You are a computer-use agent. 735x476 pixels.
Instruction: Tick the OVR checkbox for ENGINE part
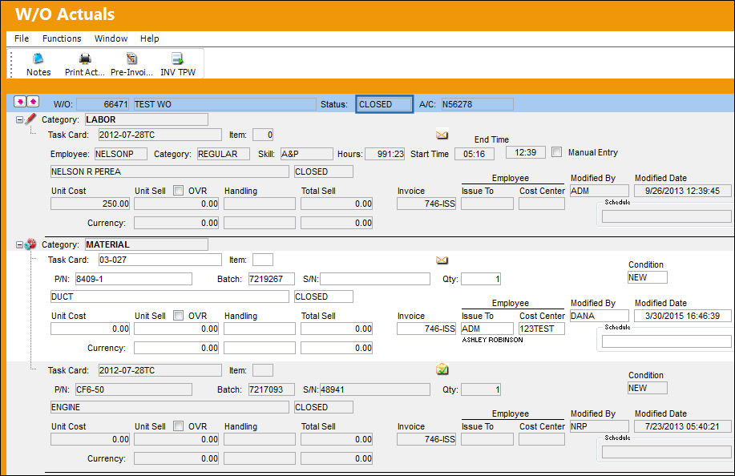(178, 426)
